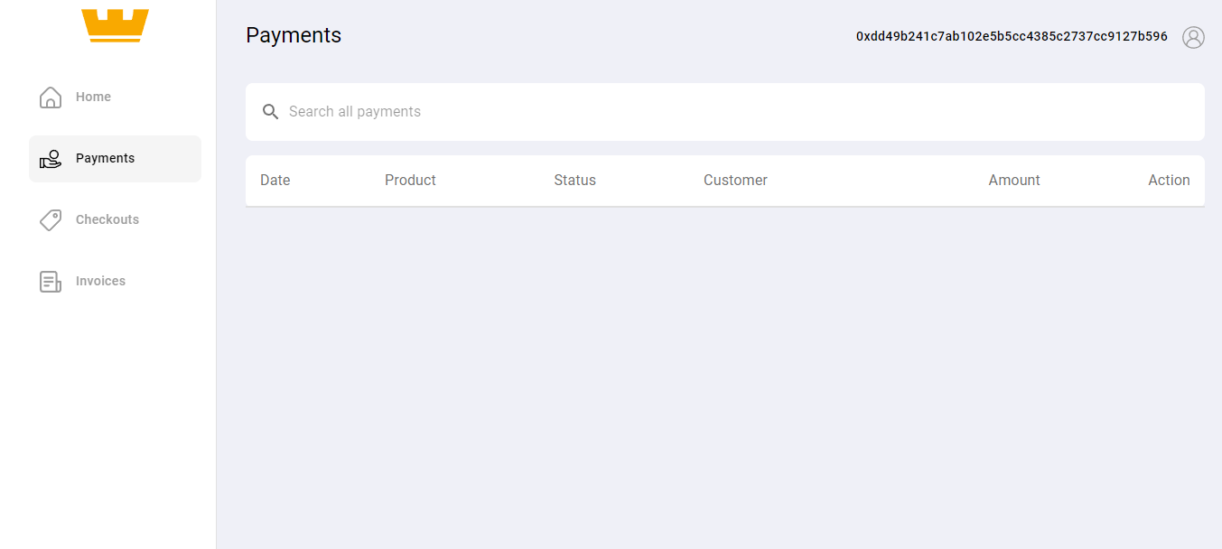The image size is (1222, 549).
Task: Go to the Home menu item
Action: point(93,97)
